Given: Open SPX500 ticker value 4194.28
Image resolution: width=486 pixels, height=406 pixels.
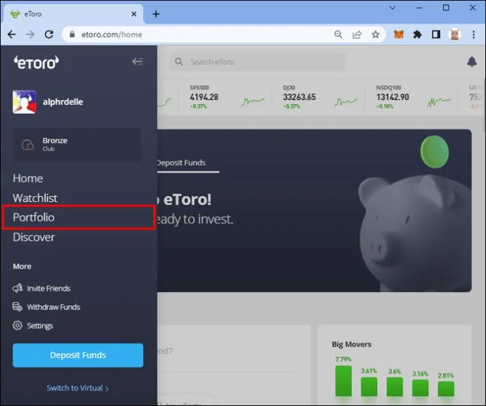Looking at the screenshot, I should coord(204,97).
